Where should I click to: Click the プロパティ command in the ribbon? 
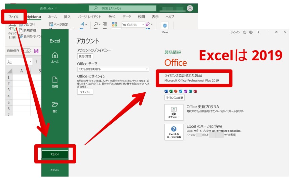(x=27, y=24)
